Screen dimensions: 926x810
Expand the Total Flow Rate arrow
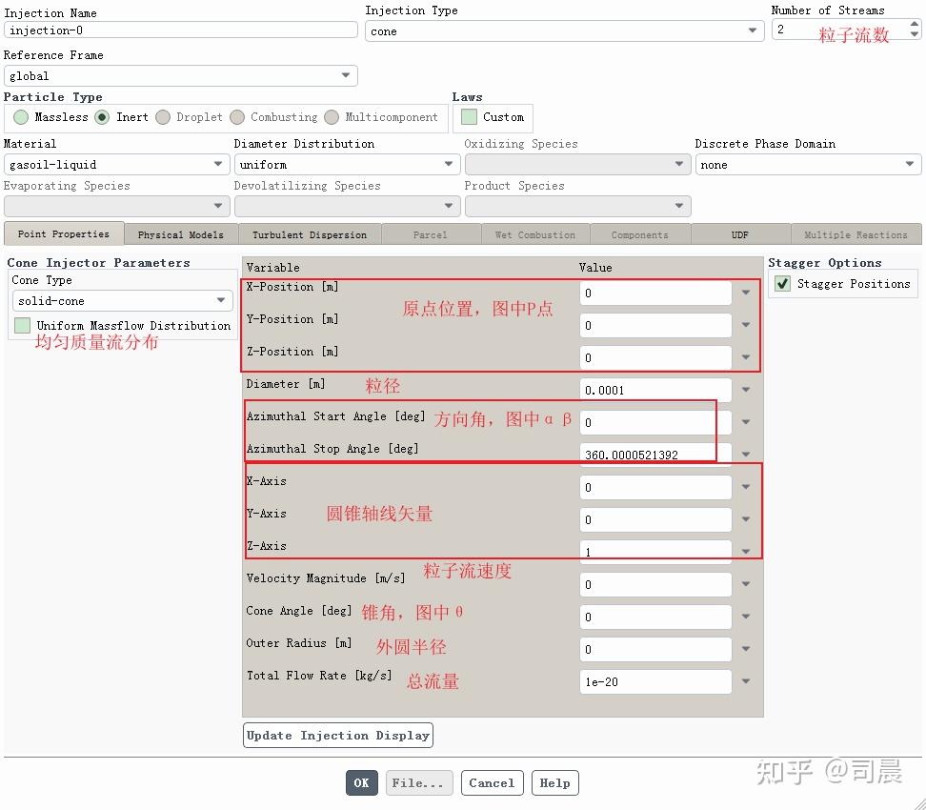746,681
